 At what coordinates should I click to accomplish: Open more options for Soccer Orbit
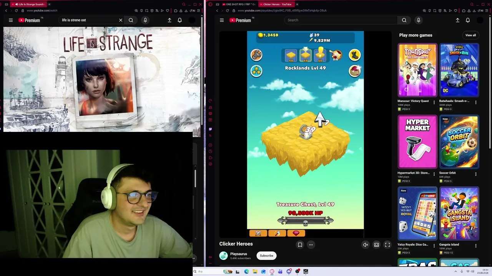[476, 174]
